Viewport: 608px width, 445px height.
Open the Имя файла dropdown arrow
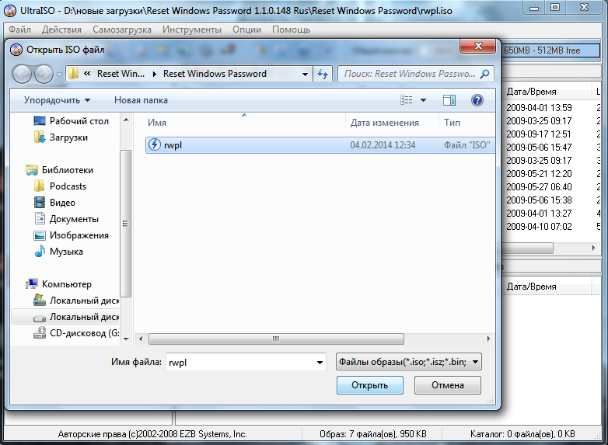[x=320, y=363]
